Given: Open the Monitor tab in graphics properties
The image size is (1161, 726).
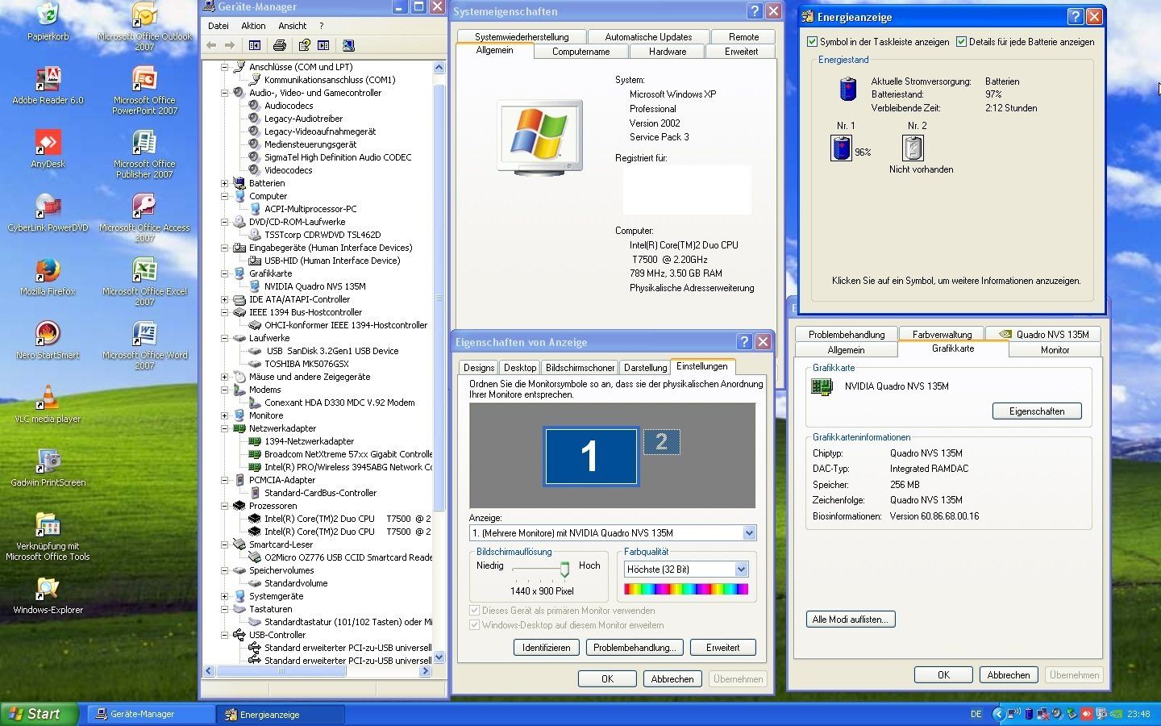Looking at the screenshot, I should 1055,350.
